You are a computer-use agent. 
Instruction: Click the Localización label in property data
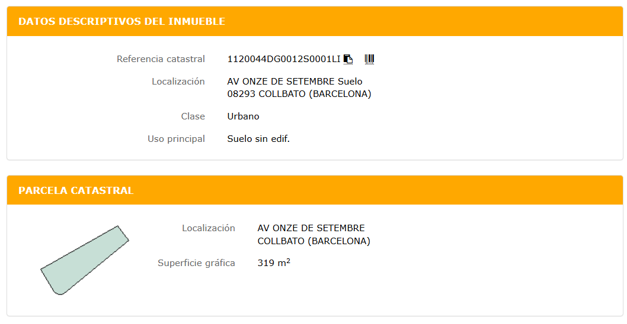coord(178,81)
